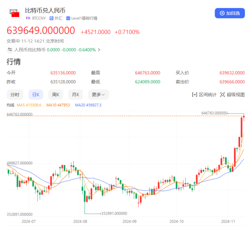The width and height of the screenshot is (251, 227).
Task: Click the 卖出价 value 639666.0000
Action: coord(232,82)
